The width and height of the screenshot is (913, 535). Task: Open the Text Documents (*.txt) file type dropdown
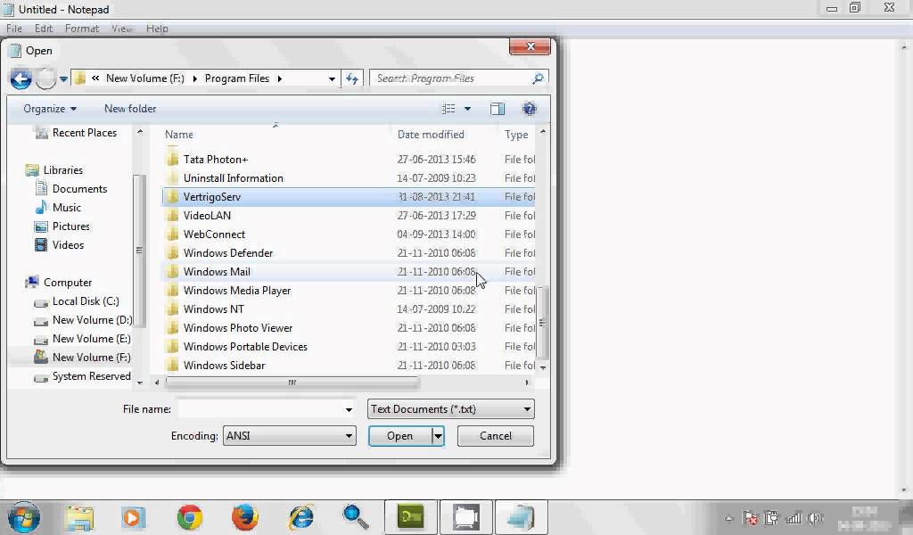[450, 408]
